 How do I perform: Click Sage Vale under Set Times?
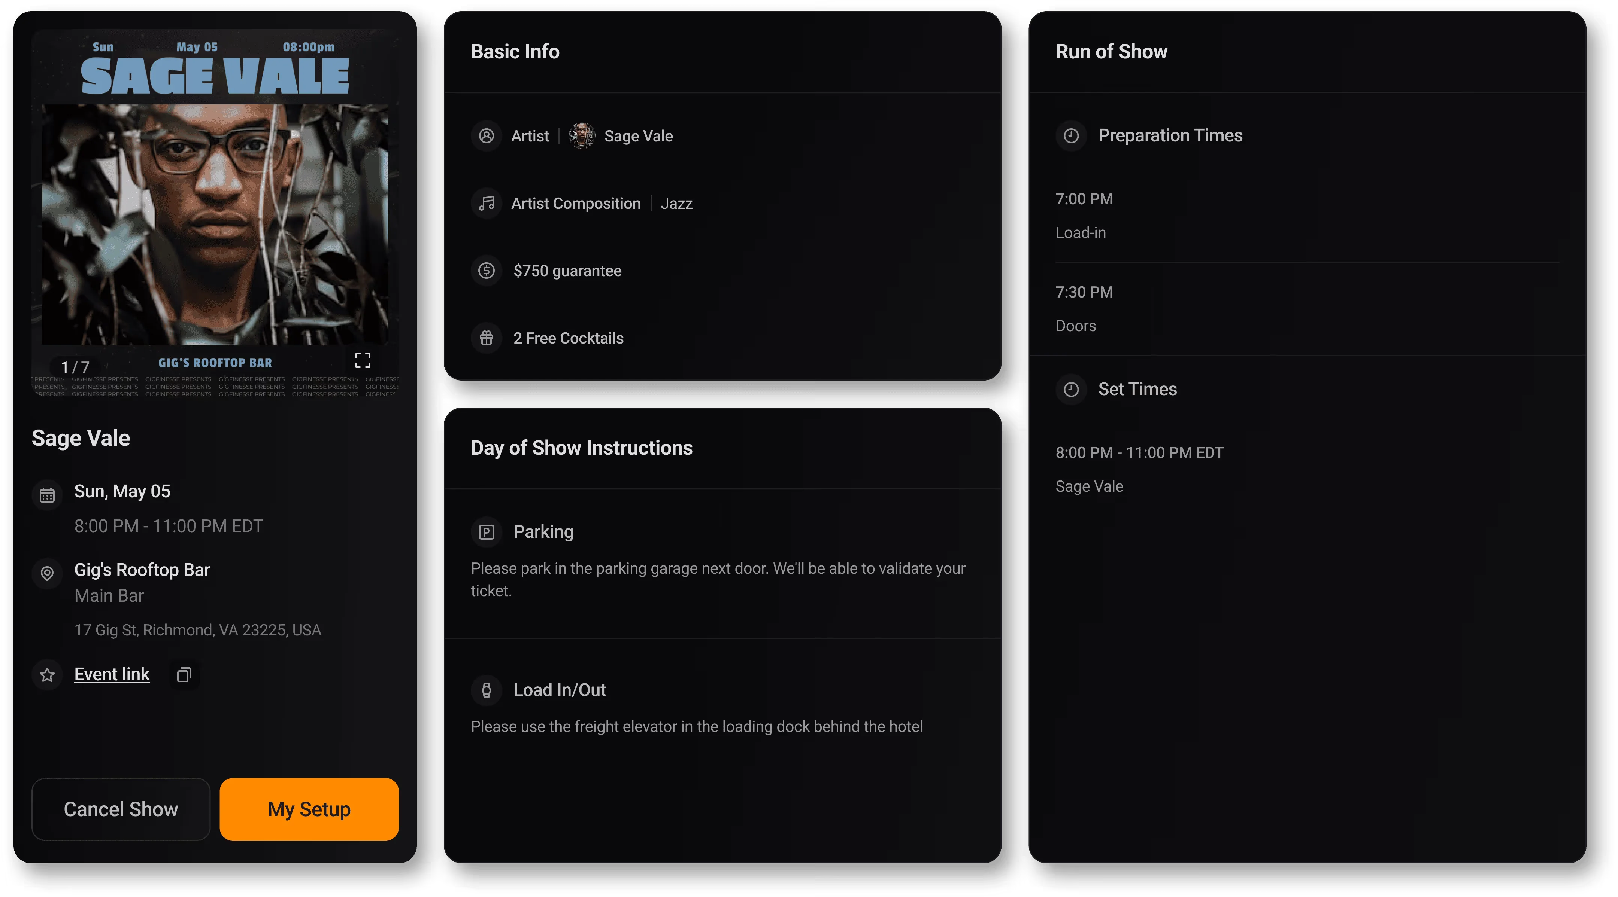tap(1089, 486)
